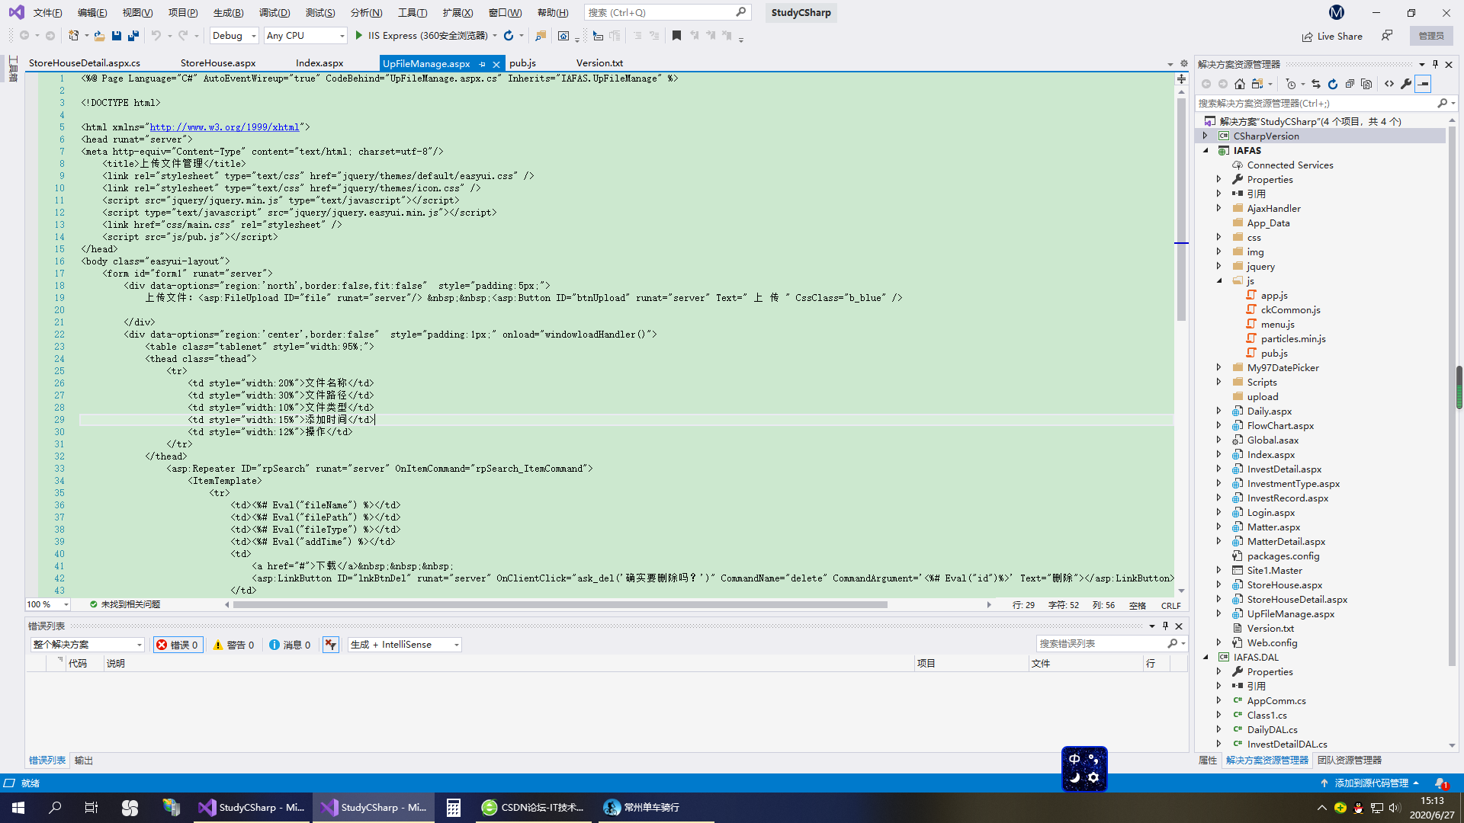The width and height of the screenshot is (1464, 823).
Task: Open the 生成 + IntelliSense dropdown
Action: click(x=404, y=645)
